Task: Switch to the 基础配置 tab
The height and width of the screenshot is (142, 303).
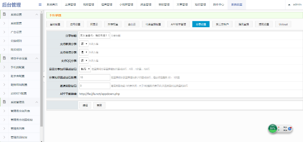Action: coord(55,24)
